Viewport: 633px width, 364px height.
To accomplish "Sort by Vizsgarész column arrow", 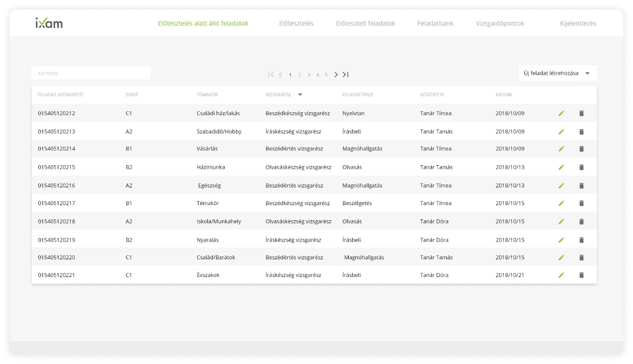I will [x=300, y=95].
